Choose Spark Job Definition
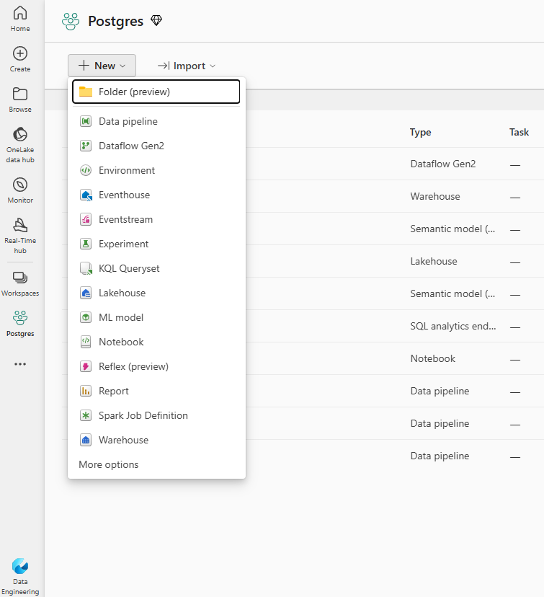The width and height of the screenshot is (544, 597). click(156, 415)
